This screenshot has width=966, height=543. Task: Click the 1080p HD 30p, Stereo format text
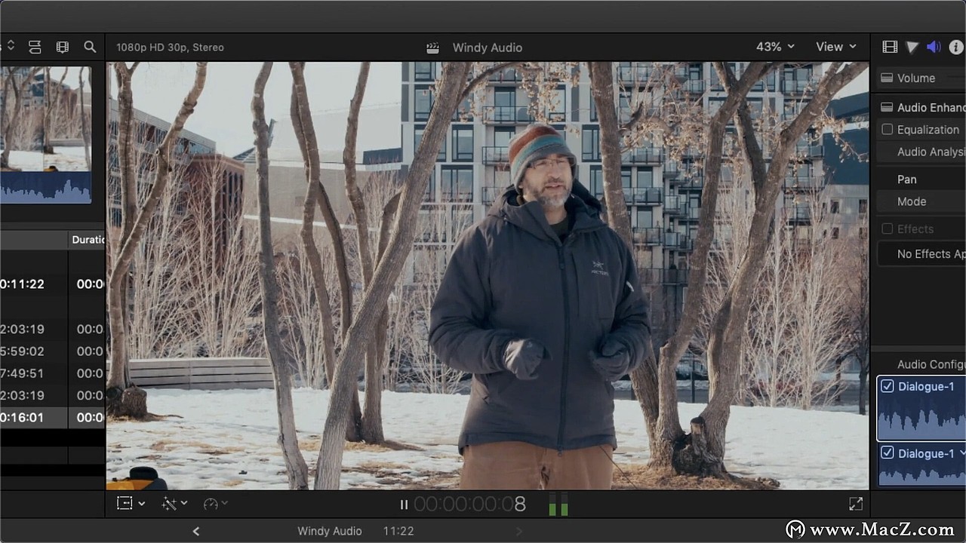pos(170,48)
